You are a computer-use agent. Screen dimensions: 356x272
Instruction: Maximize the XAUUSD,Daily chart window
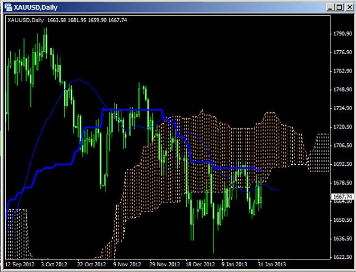(x=339, y=7)
